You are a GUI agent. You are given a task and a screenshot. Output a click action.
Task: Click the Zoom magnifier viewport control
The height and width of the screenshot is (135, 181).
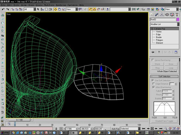[x=166, y=129]
